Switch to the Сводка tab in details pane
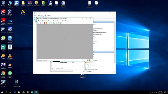The width and height of the screenshot is (168, 94). coord(54,69)
